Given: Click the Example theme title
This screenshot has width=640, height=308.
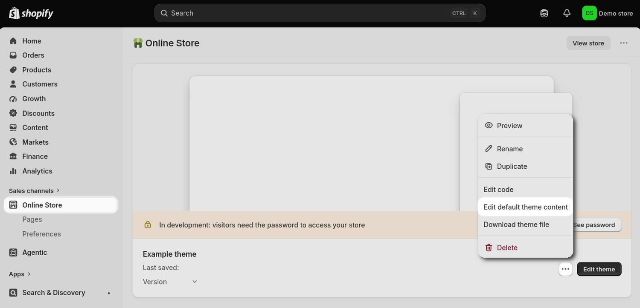Looking at the screenshot, I should point(169,254).
